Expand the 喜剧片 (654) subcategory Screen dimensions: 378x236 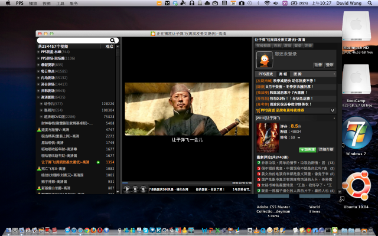[41, 110]
